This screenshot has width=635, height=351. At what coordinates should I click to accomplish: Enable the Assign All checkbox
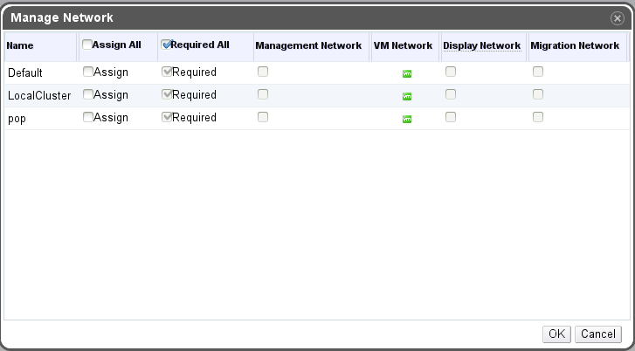pyautogui.click(x=87, y=45)
